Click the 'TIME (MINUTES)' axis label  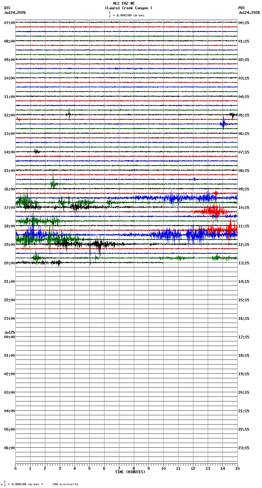[130, 472]
